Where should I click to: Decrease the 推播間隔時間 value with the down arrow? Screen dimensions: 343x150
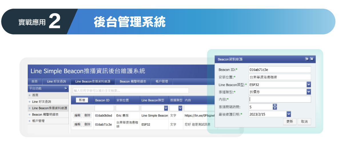275,108
